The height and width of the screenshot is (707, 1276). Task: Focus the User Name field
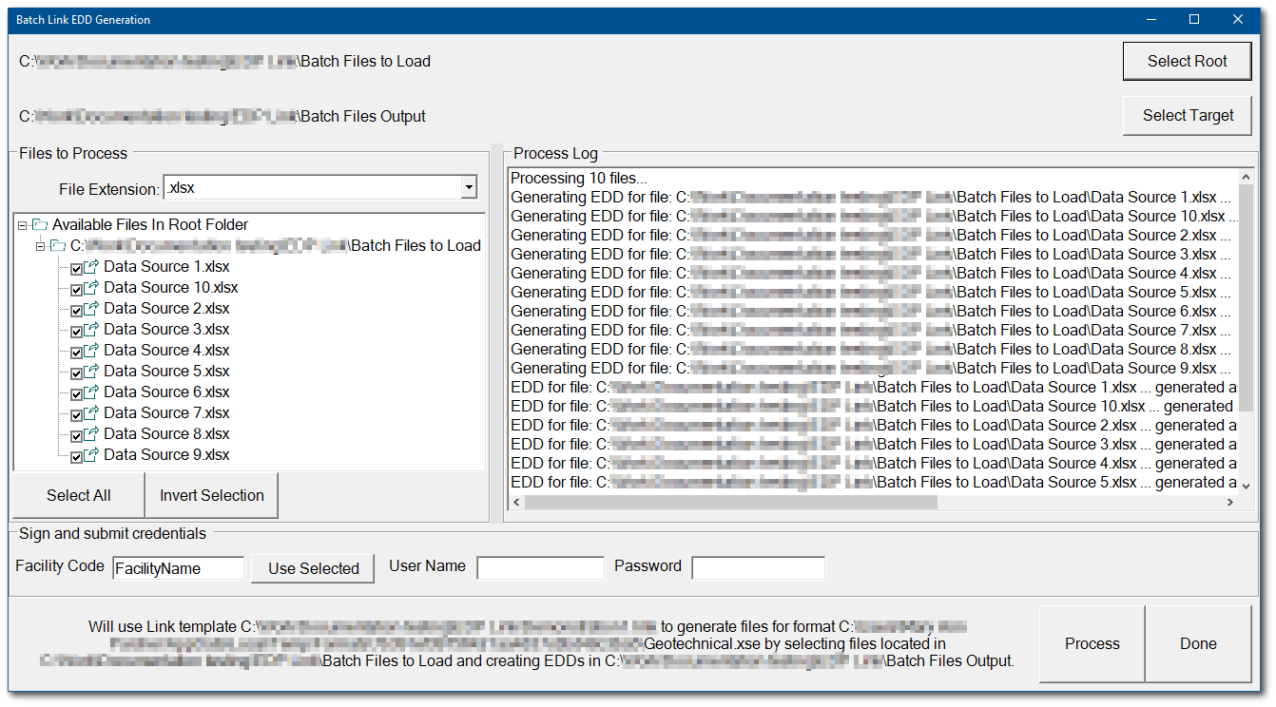[540, 568]
